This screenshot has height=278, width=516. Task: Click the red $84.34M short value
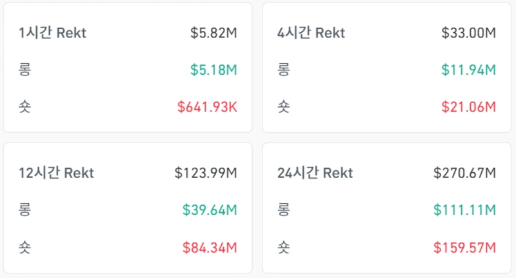tap(210, 247)
